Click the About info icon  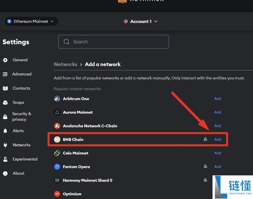pos(5,173)
